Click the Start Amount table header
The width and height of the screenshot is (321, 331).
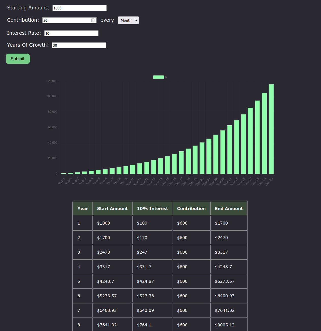point(112,208)
